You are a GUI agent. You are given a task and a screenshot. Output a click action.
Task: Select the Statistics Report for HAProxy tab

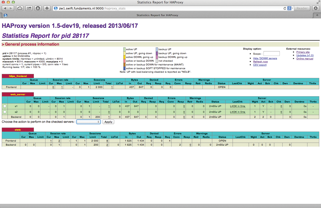pos(157,15)
